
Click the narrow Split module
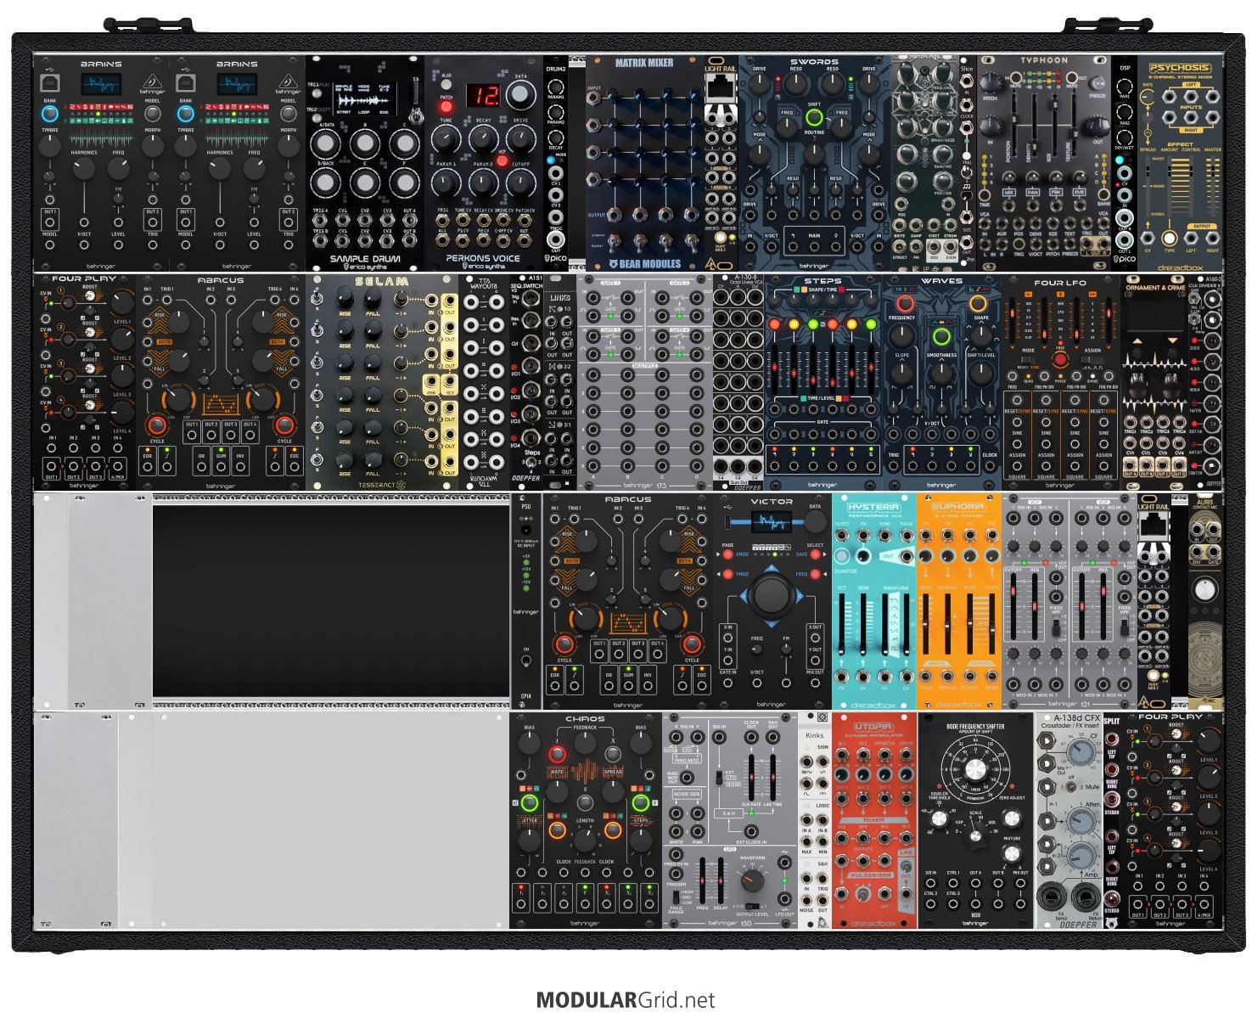pos(1112,820)
